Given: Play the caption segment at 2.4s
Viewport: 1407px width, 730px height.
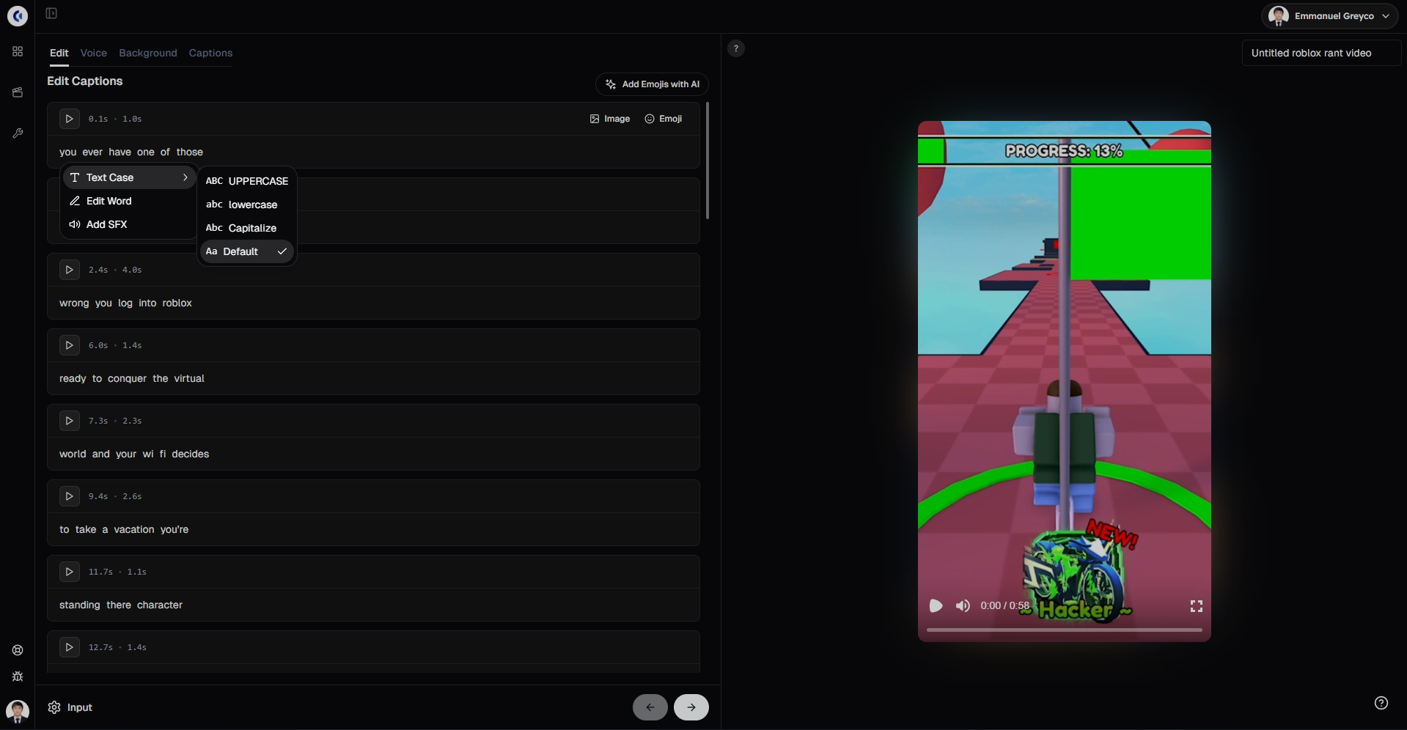Looking at the screenshot, I should tap(70, 270).
